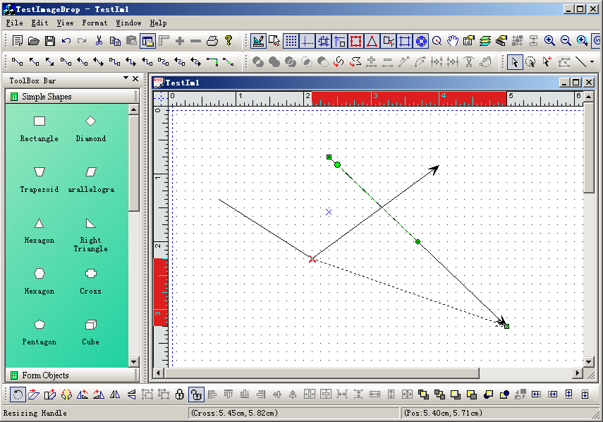603x422 pixels.
Task: Click the plus icon in main toolbar
Action: tap(180, 41)
